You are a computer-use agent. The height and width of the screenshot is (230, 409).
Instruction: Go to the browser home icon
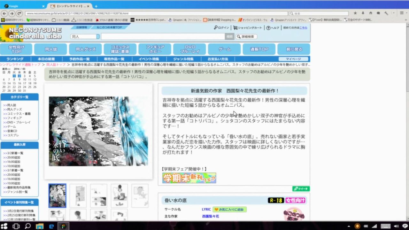pos(371,13)
